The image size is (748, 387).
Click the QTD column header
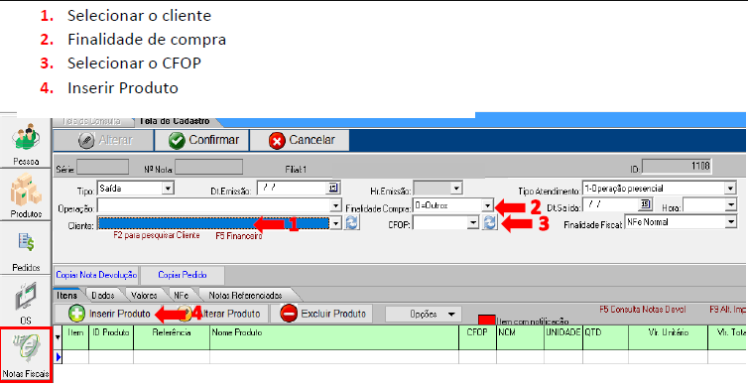point(605,337)
